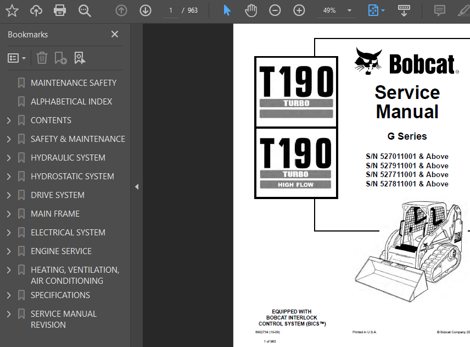Click the S/N 527011001 & Above line
The height and width of the screenshot is (347, 470).
407,156
